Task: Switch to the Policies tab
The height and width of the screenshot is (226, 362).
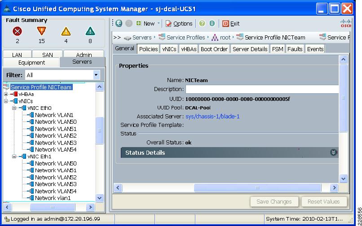Action: tap(149, 49)
